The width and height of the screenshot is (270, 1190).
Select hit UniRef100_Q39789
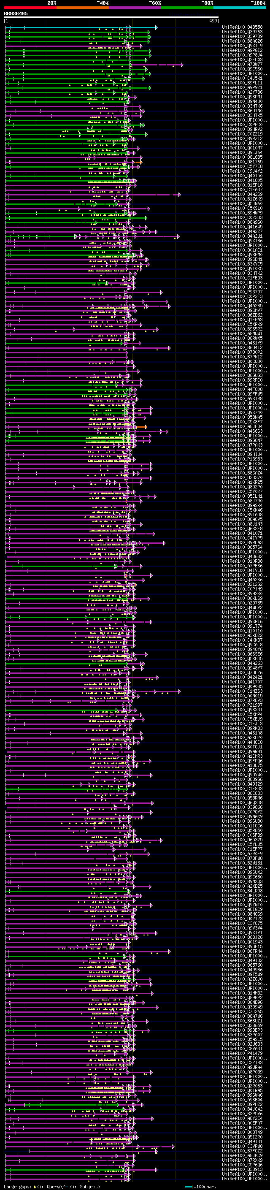point(242,36)
